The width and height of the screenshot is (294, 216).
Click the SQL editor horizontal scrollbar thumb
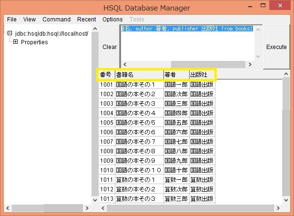tap(208, 64)
